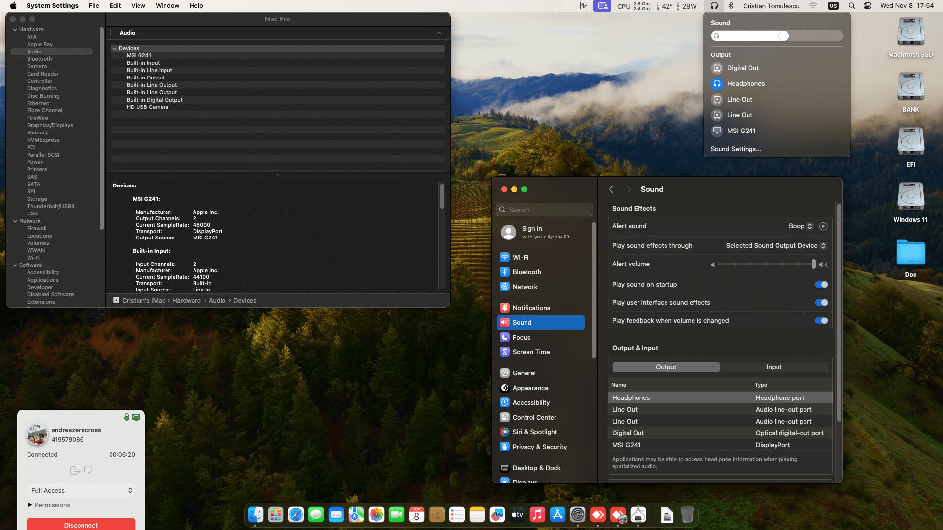Toggle Play sound on startup

pyautogui.click(x=821, y=285)
